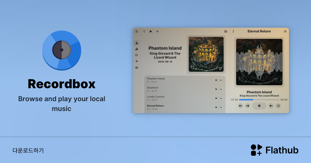Pause the currently playing track

(x=259, y=106)
